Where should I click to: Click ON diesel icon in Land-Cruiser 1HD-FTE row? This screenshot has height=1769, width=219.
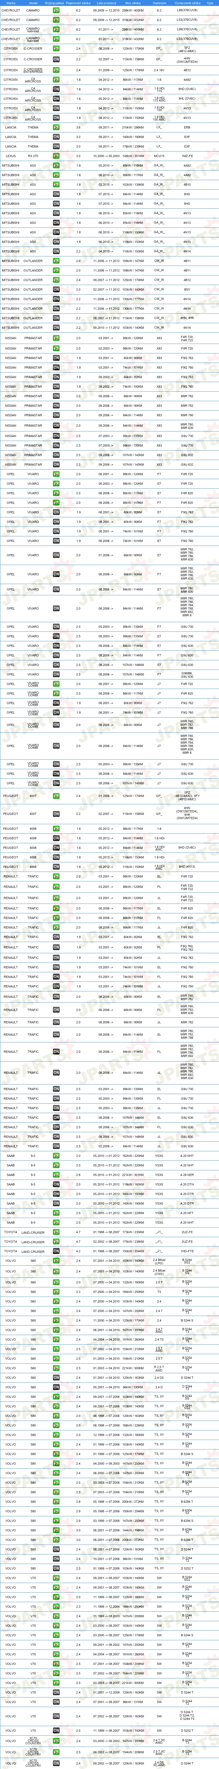pyautogui.click(x=56, y=1251)
